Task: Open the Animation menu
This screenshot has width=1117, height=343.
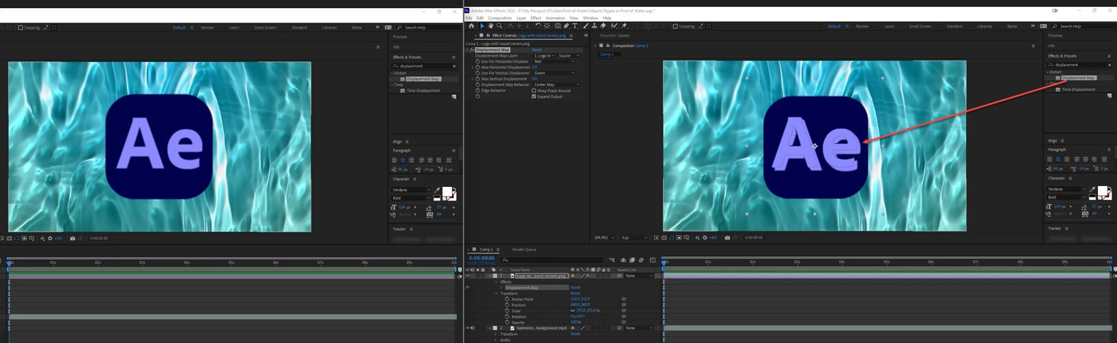Action: click(555, 18)
